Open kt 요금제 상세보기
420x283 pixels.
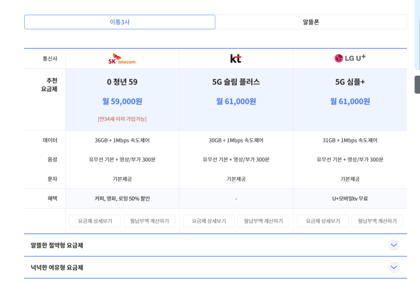coord(209,221)
